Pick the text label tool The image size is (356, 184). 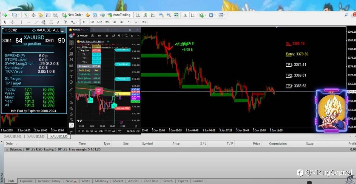click(x=58, y=22)
